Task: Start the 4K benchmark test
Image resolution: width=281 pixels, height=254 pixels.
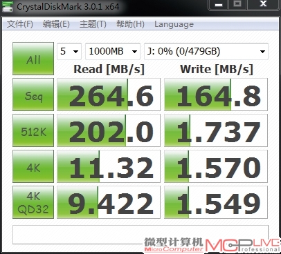Action: (33, 166)
